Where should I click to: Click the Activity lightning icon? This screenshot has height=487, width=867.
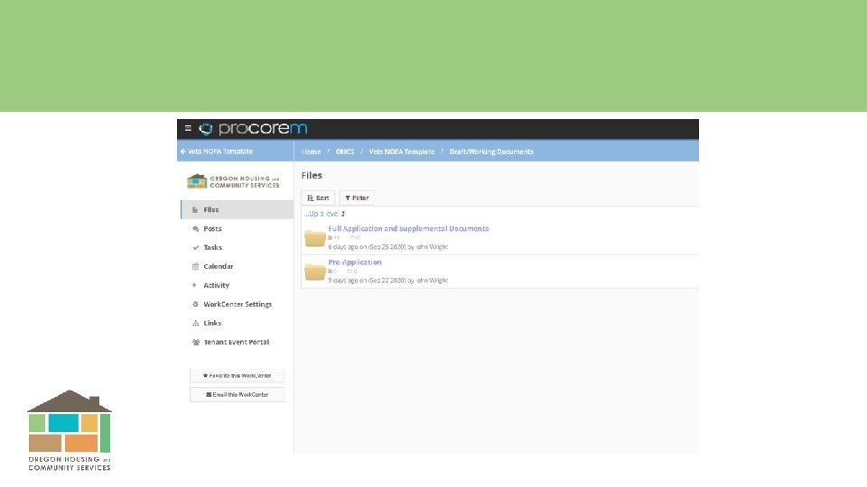pos(194,286)
